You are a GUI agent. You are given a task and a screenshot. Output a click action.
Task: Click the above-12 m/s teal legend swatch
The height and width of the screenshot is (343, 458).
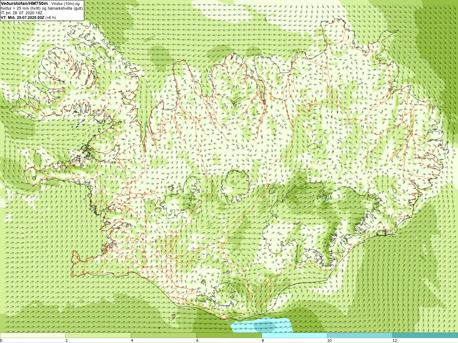point(425,335)
